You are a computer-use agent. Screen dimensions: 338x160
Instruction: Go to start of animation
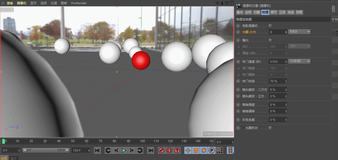97,151
